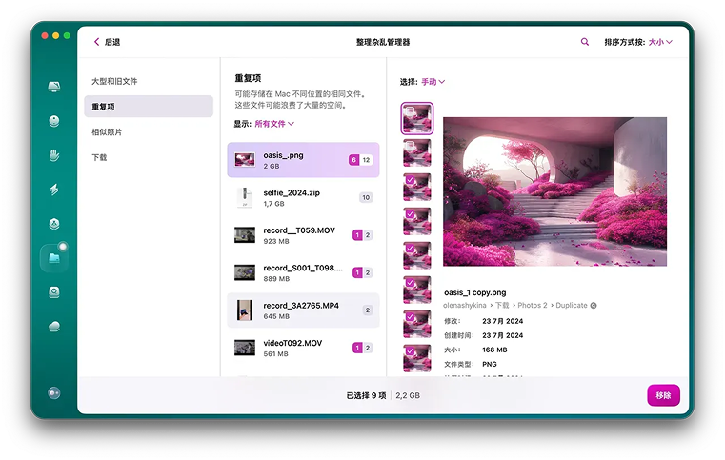Uncheck the fifth oasis thumbnail's checkbox
This screenshot has height=460, width=725.
pyautogui.click(x=410, y=249)
